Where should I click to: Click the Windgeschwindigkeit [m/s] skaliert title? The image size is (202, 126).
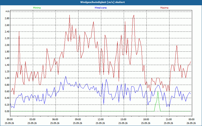click(x=103, y=2)
